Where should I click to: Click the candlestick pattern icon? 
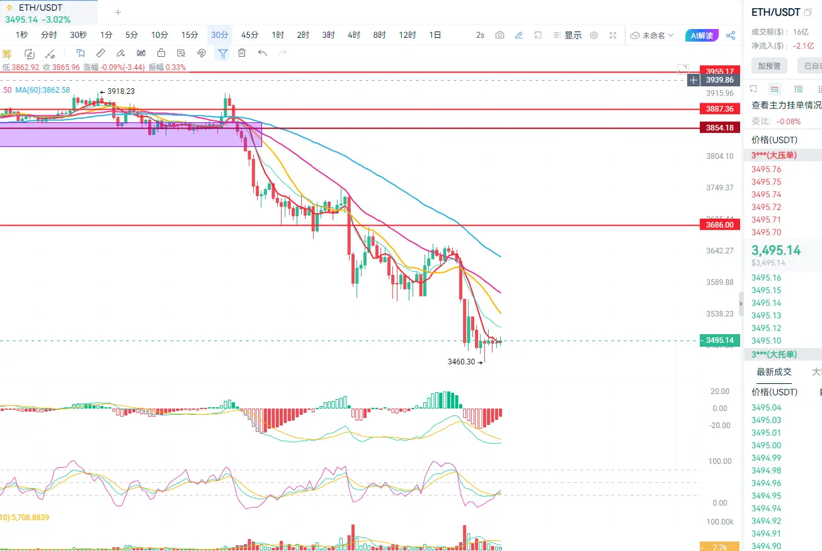click(141, 53)
